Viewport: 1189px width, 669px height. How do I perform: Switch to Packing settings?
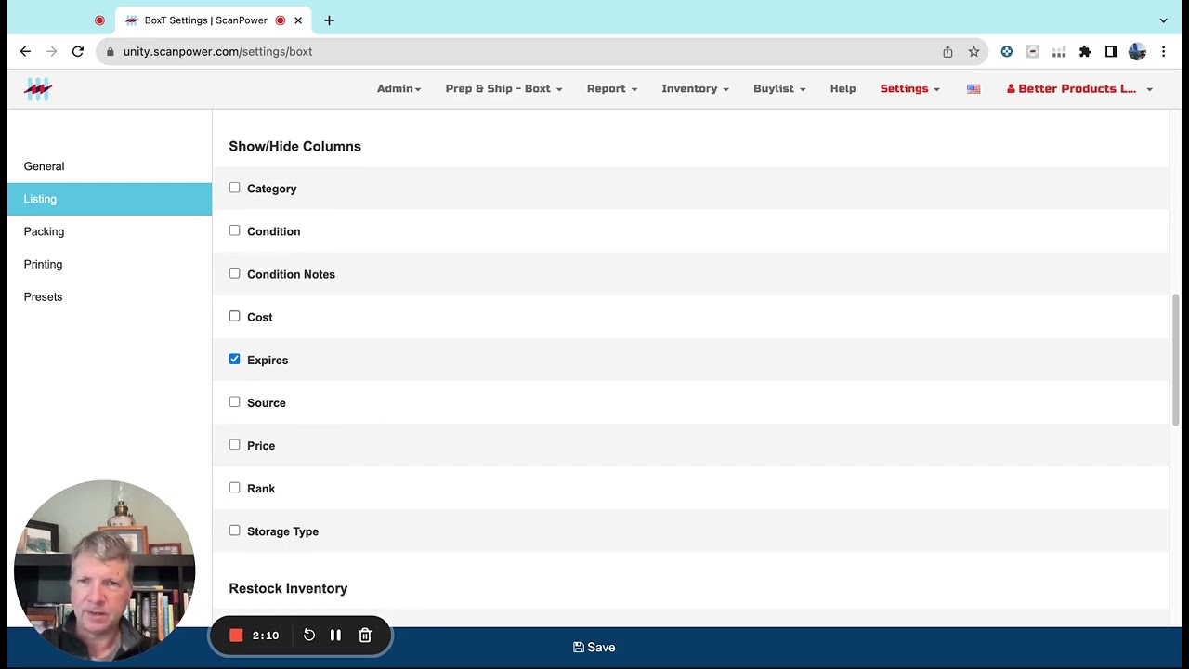(110, 231)
